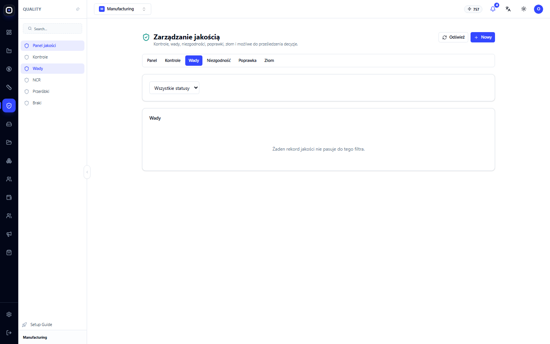Screen dimensions: 550x344
Task: Switch to the Panel tab
Action: click(x=152, y=60)
